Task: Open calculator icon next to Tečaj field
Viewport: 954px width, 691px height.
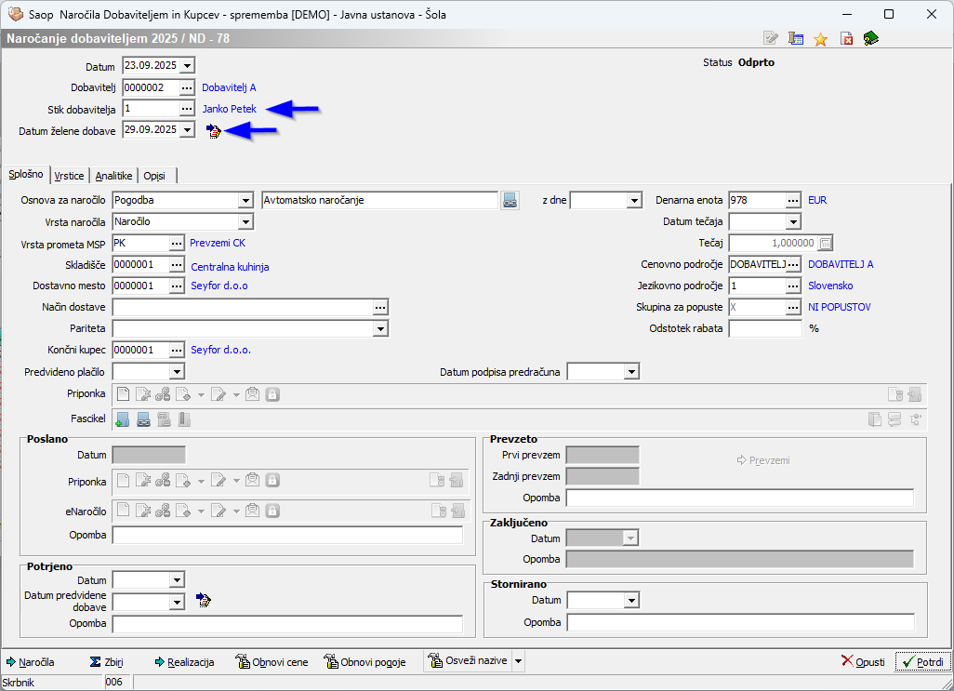Action: pyautogui.click(x=825, y=244)
